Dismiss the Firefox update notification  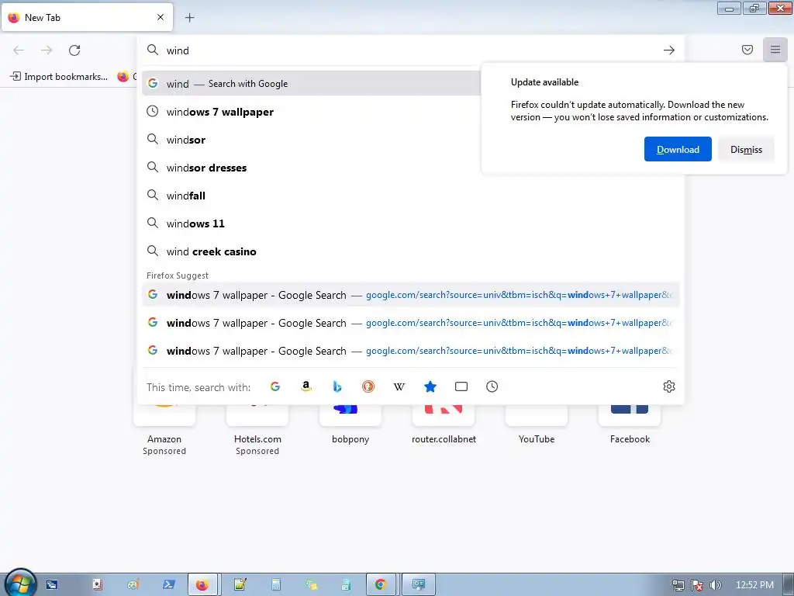(x=746, y=149)
